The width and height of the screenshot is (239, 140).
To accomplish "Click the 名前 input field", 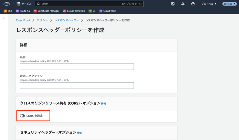I will click(x=77, y=67).
